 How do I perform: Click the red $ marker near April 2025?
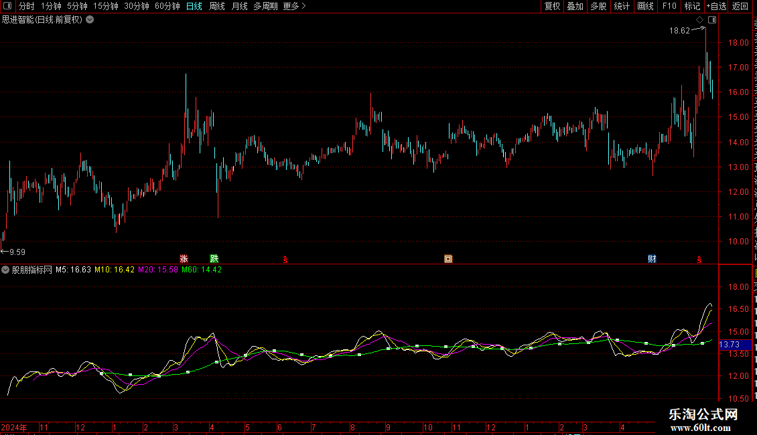point(699,260)
